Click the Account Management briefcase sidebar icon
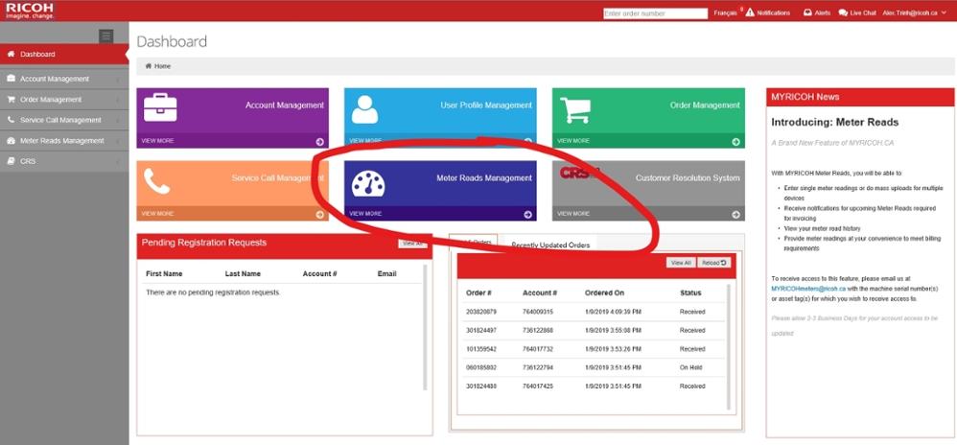The image size is (957, 445). pos(11,79)
